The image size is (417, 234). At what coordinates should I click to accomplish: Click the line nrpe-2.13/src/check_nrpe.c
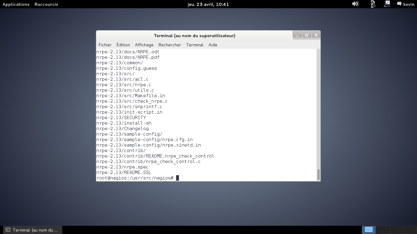[x=132, y=101]
